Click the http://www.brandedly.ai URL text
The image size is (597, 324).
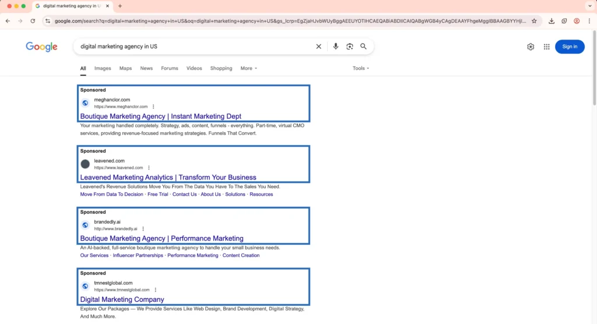click(x=116, y=229)
